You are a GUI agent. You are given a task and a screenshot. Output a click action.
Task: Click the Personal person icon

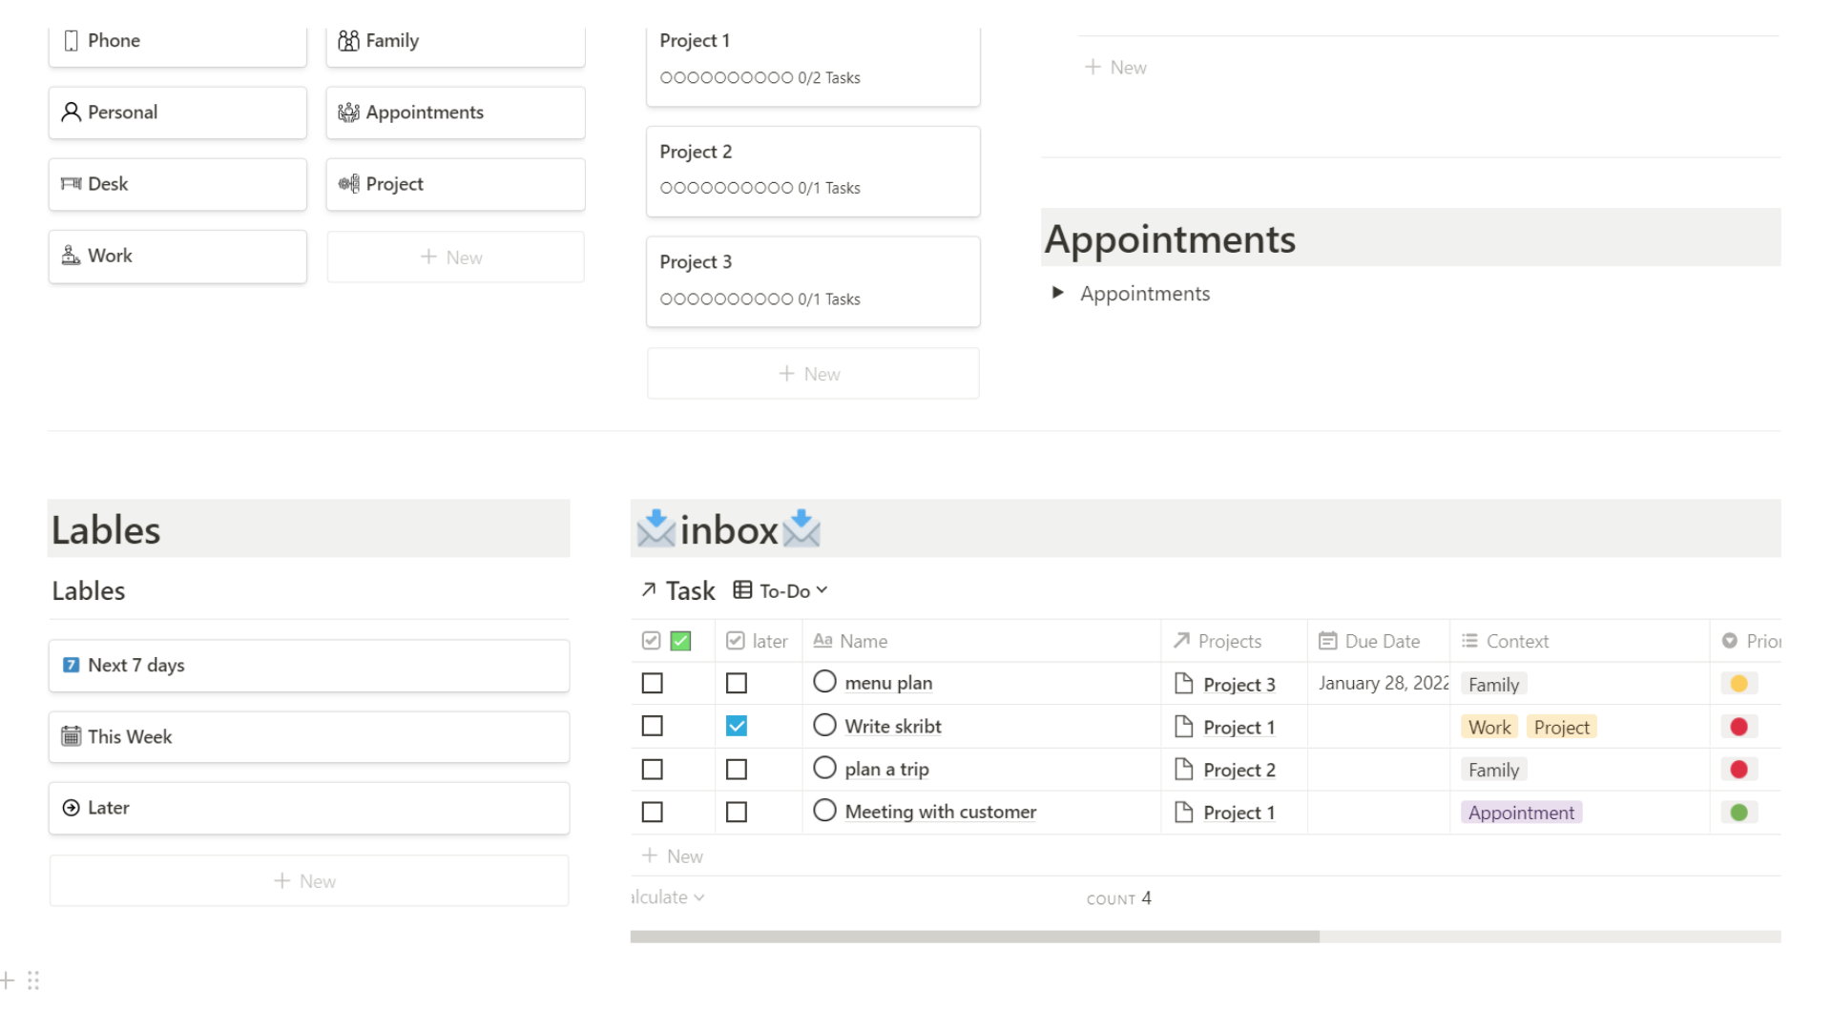pyautogui.click(x=71, y=112)
